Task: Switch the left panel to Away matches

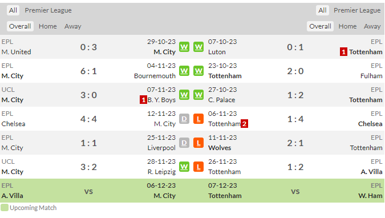Action: [72, 26]
